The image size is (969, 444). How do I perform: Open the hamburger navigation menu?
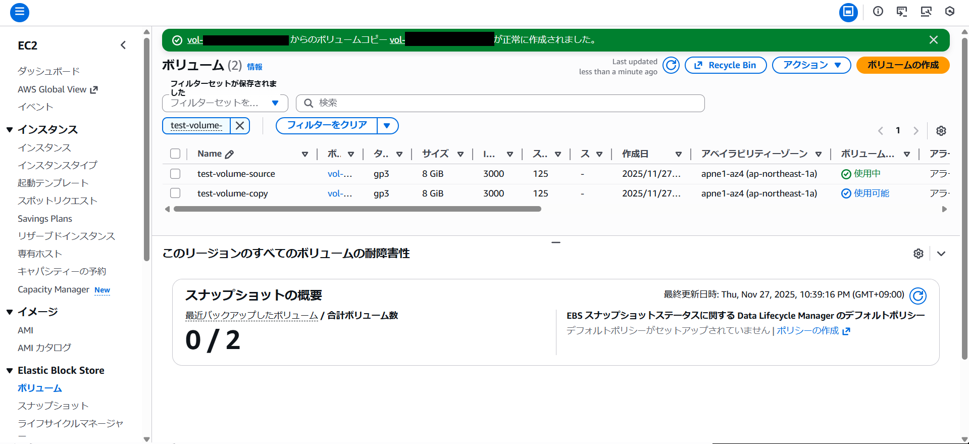(x=19, y=12)
